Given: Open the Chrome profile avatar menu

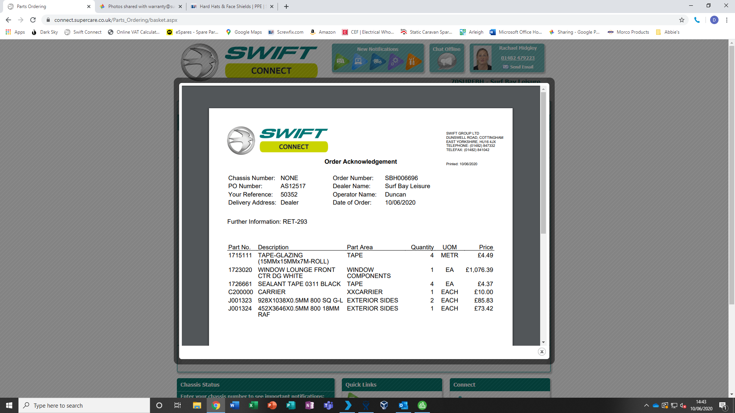Looking at the screenshot, I should coord(714,20).
